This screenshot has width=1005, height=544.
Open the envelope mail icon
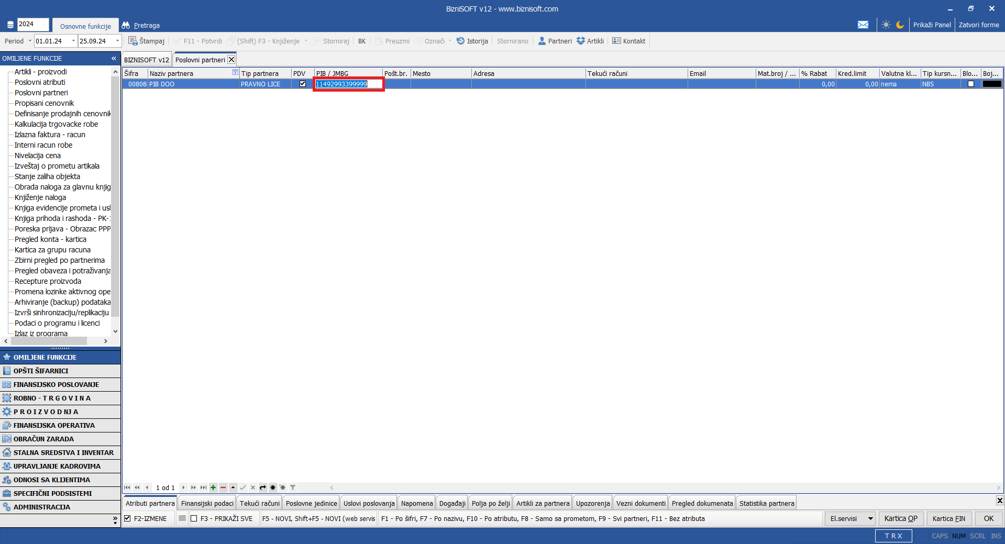point(863,25)
